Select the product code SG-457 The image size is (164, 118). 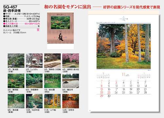point(10,7)
